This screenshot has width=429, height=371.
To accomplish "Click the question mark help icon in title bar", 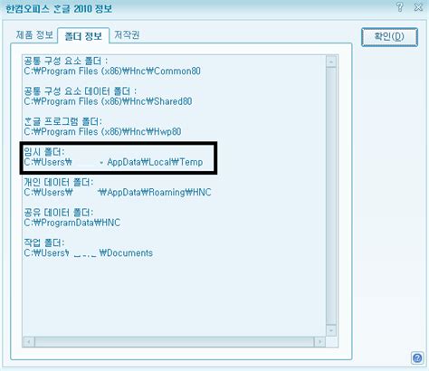I will click(400, 7).
